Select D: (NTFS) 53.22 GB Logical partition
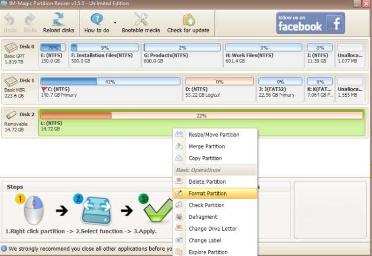Viewport: 372px width, 256px height. click(x=219, y=89)
